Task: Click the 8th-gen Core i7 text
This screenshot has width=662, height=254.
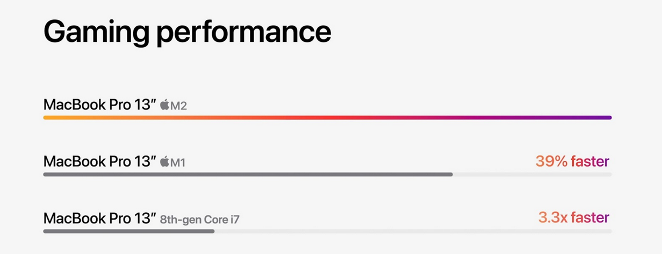Action: [x=204, y=219]
